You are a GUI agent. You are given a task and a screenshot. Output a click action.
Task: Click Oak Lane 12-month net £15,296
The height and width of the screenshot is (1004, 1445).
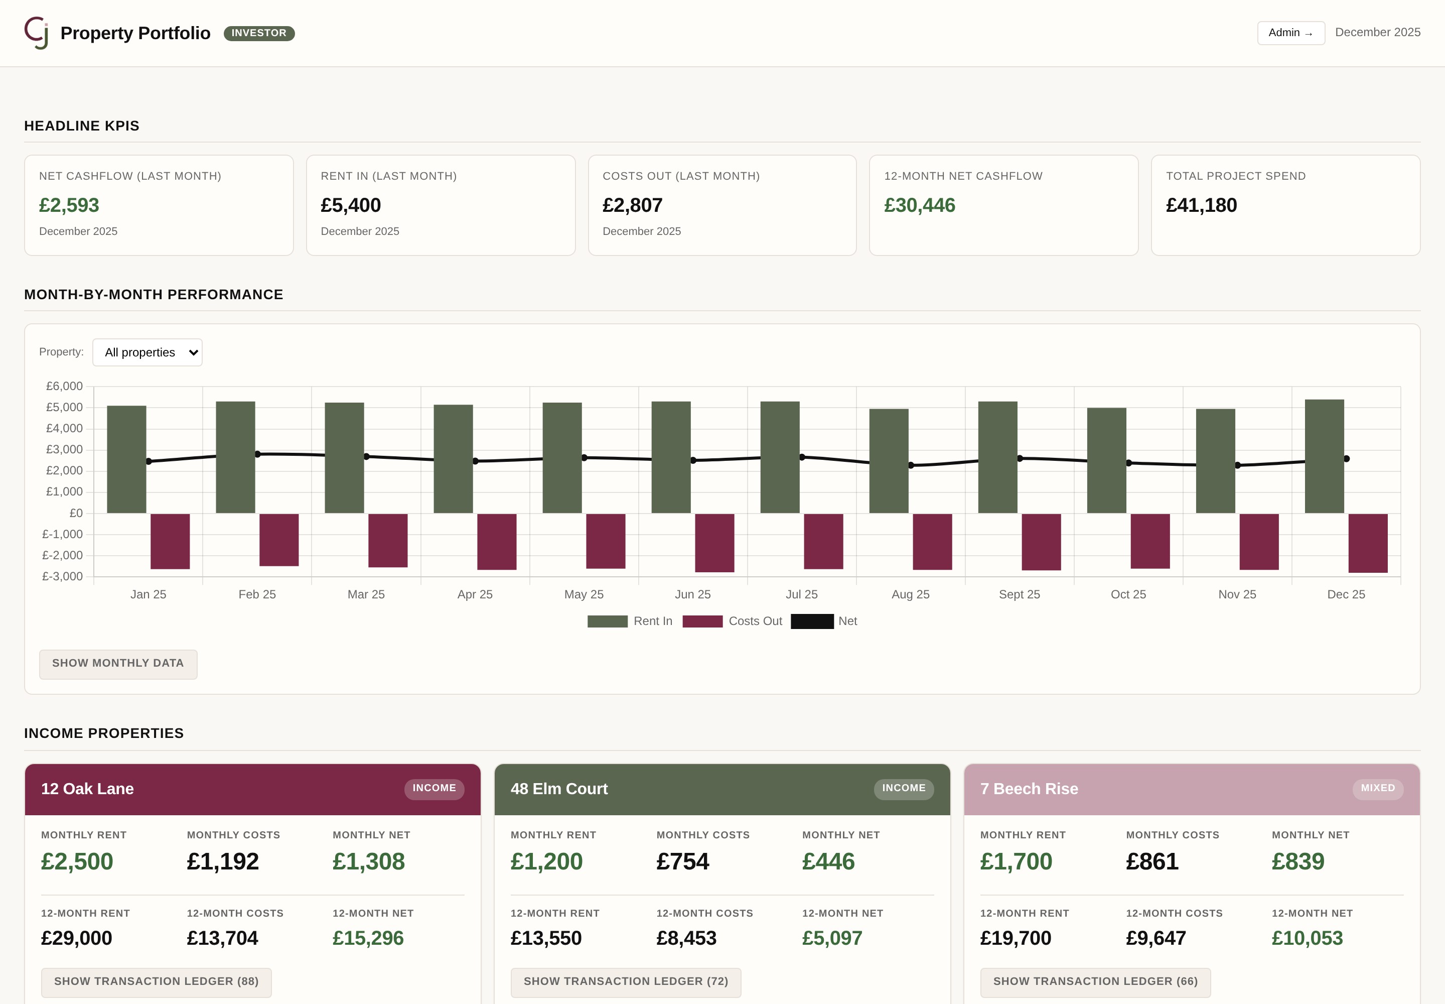[368, 939]
